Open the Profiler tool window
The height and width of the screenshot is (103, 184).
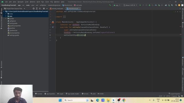[x=101, y=94]
